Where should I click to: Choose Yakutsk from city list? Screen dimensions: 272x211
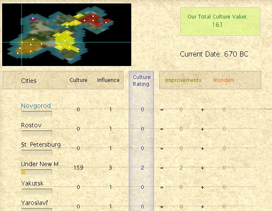(32, 183)
